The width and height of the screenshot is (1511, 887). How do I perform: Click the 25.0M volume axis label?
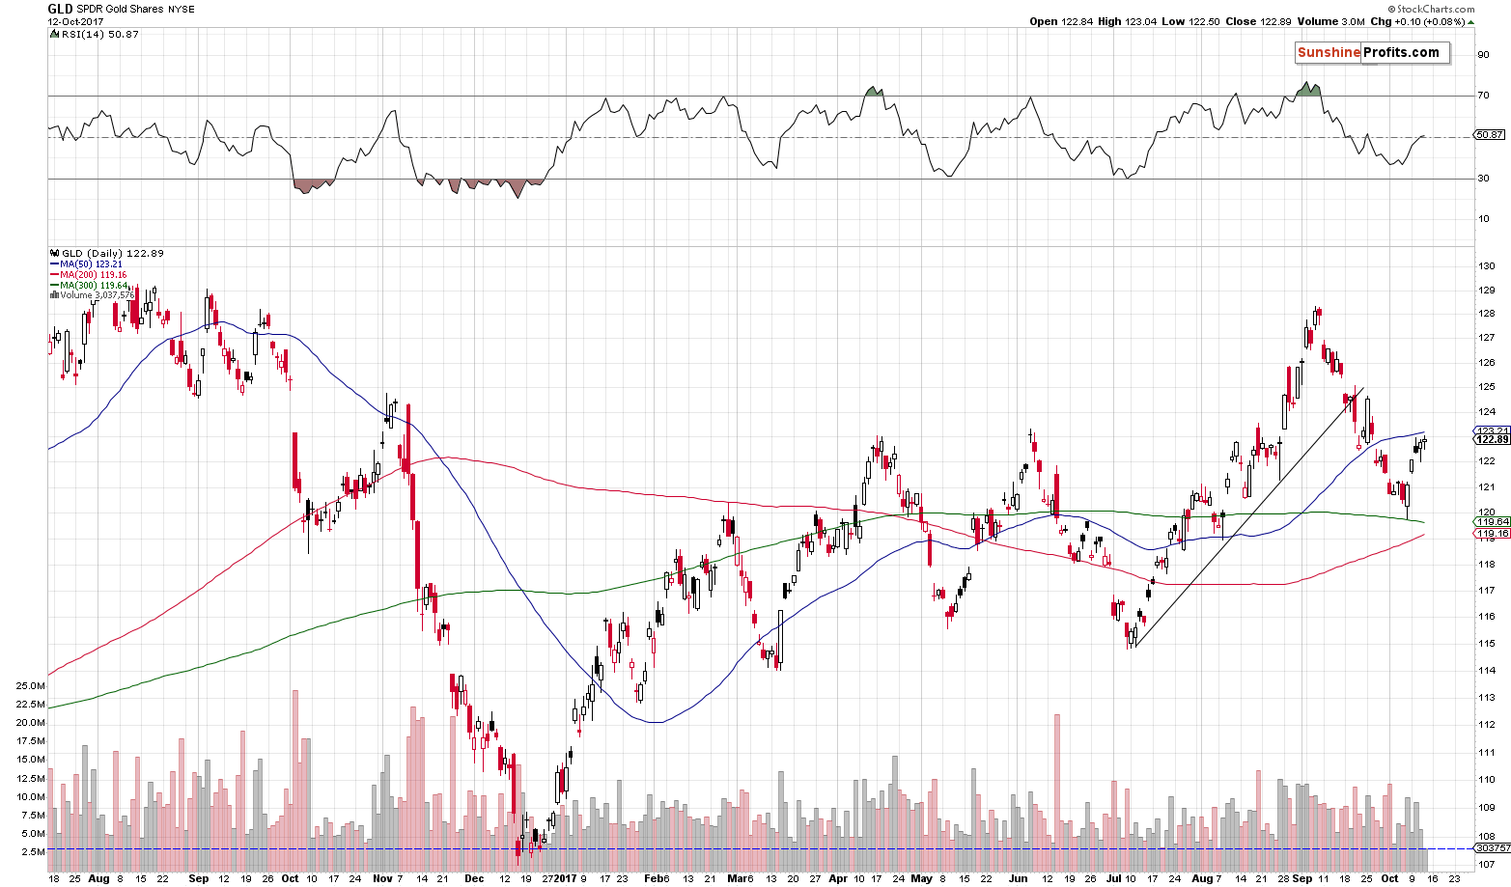[31, 685]
